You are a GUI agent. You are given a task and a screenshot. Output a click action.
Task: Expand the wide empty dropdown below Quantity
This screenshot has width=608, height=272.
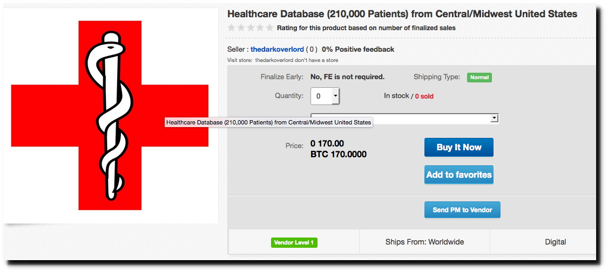click(x=404, y=118)
